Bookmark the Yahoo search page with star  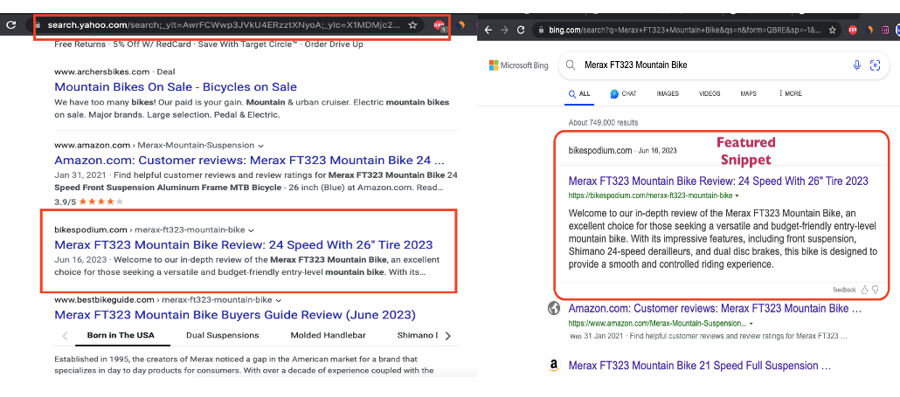412,25
